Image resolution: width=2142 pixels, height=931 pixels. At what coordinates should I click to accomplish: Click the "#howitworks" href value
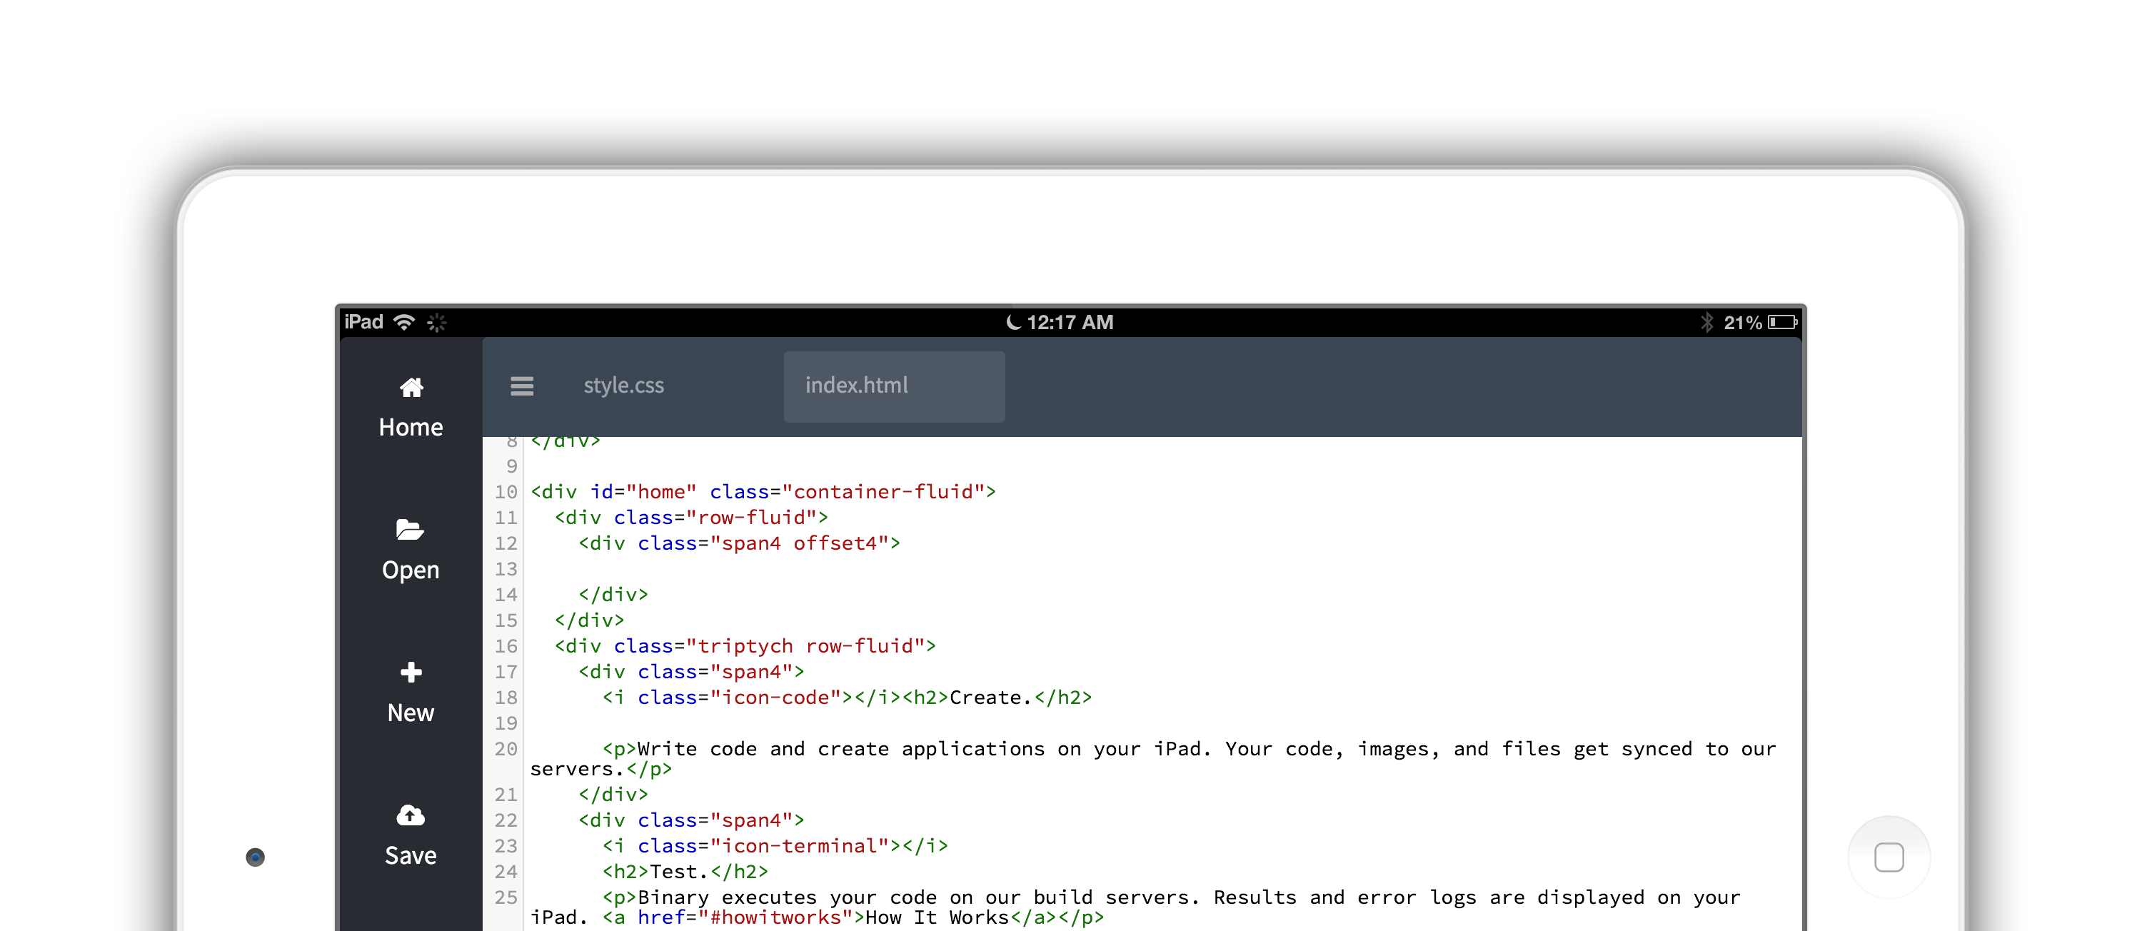tap(776, 917)
